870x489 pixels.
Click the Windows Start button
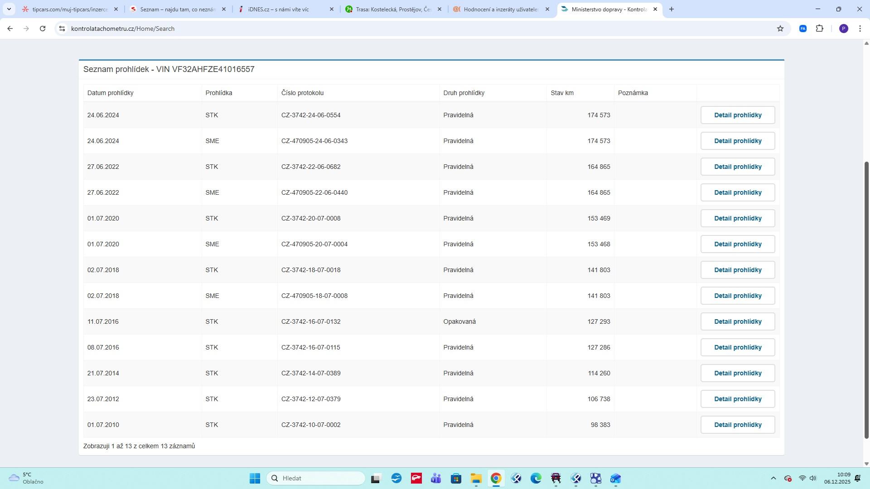pos(255,479)
